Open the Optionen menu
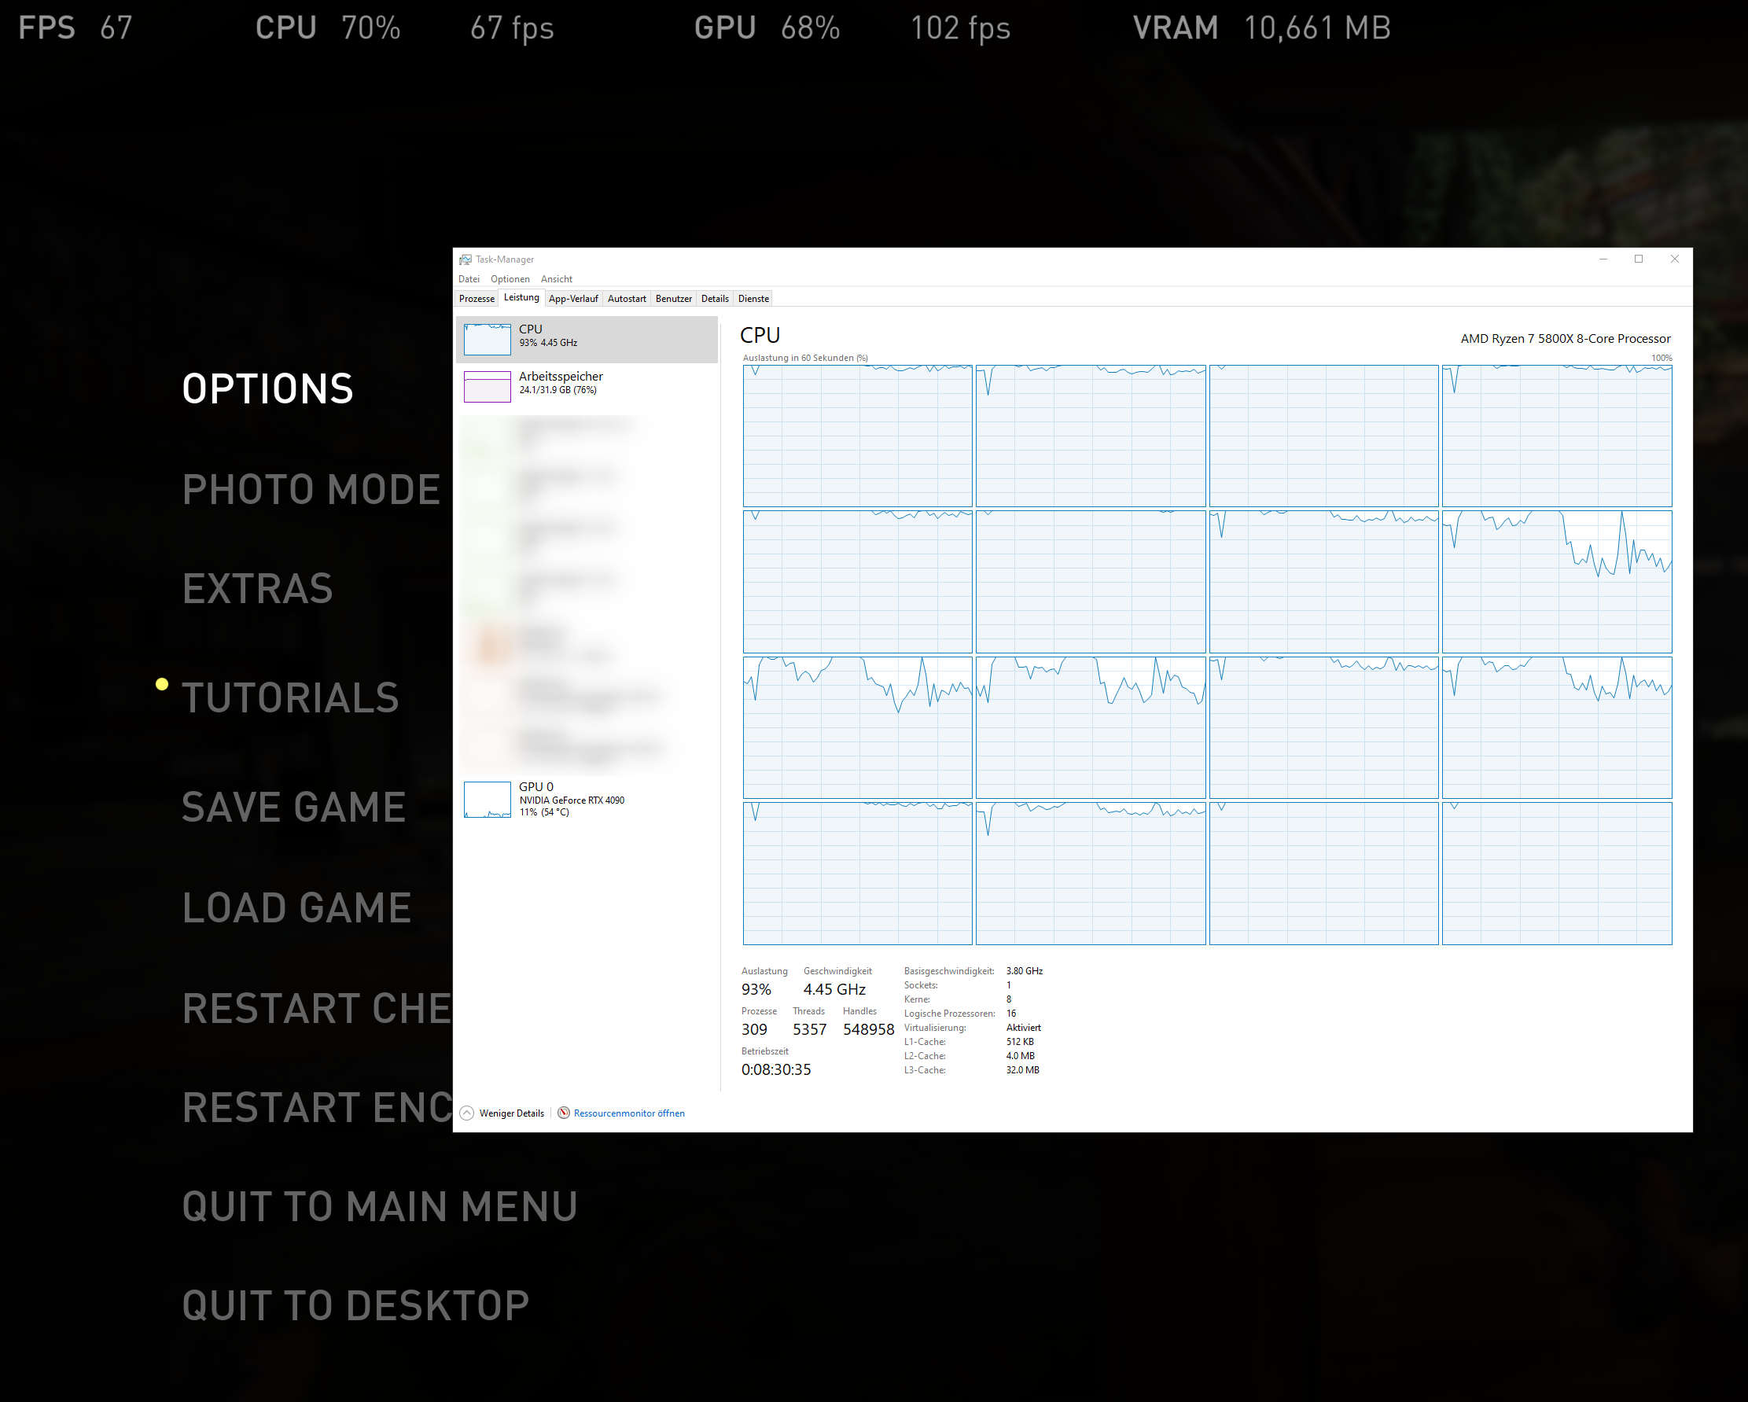The width and height of the screenshot is (1748, 1402). pos(510,279)
